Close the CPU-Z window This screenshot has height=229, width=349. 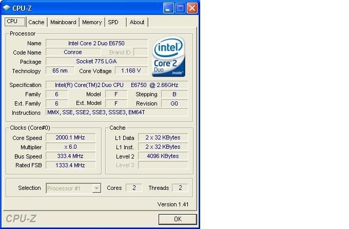pyautogui.click(x=192, y=8)
